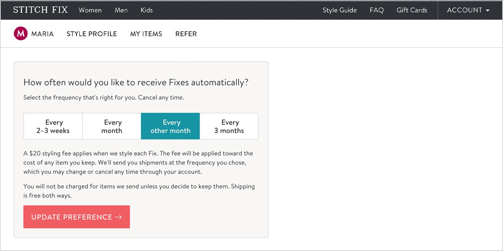This screenshot has height=251, width=503.
Task: Open the Kids section
Action: coord(147,10)
